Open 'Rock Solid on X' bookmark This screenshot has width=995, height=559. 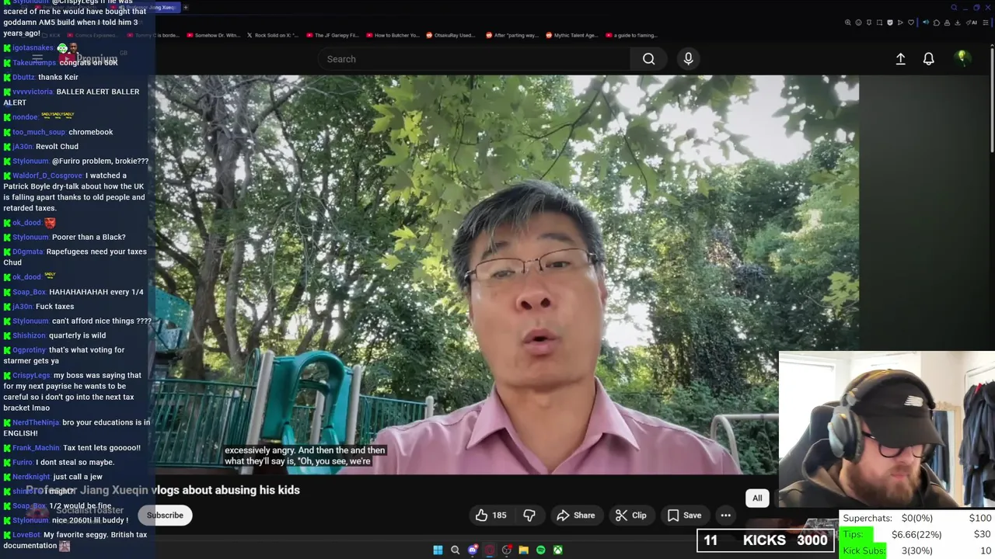(274, 35)
